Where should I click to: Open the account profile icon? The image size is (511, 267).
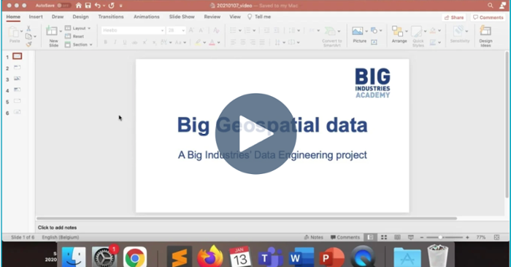(502, 6)
